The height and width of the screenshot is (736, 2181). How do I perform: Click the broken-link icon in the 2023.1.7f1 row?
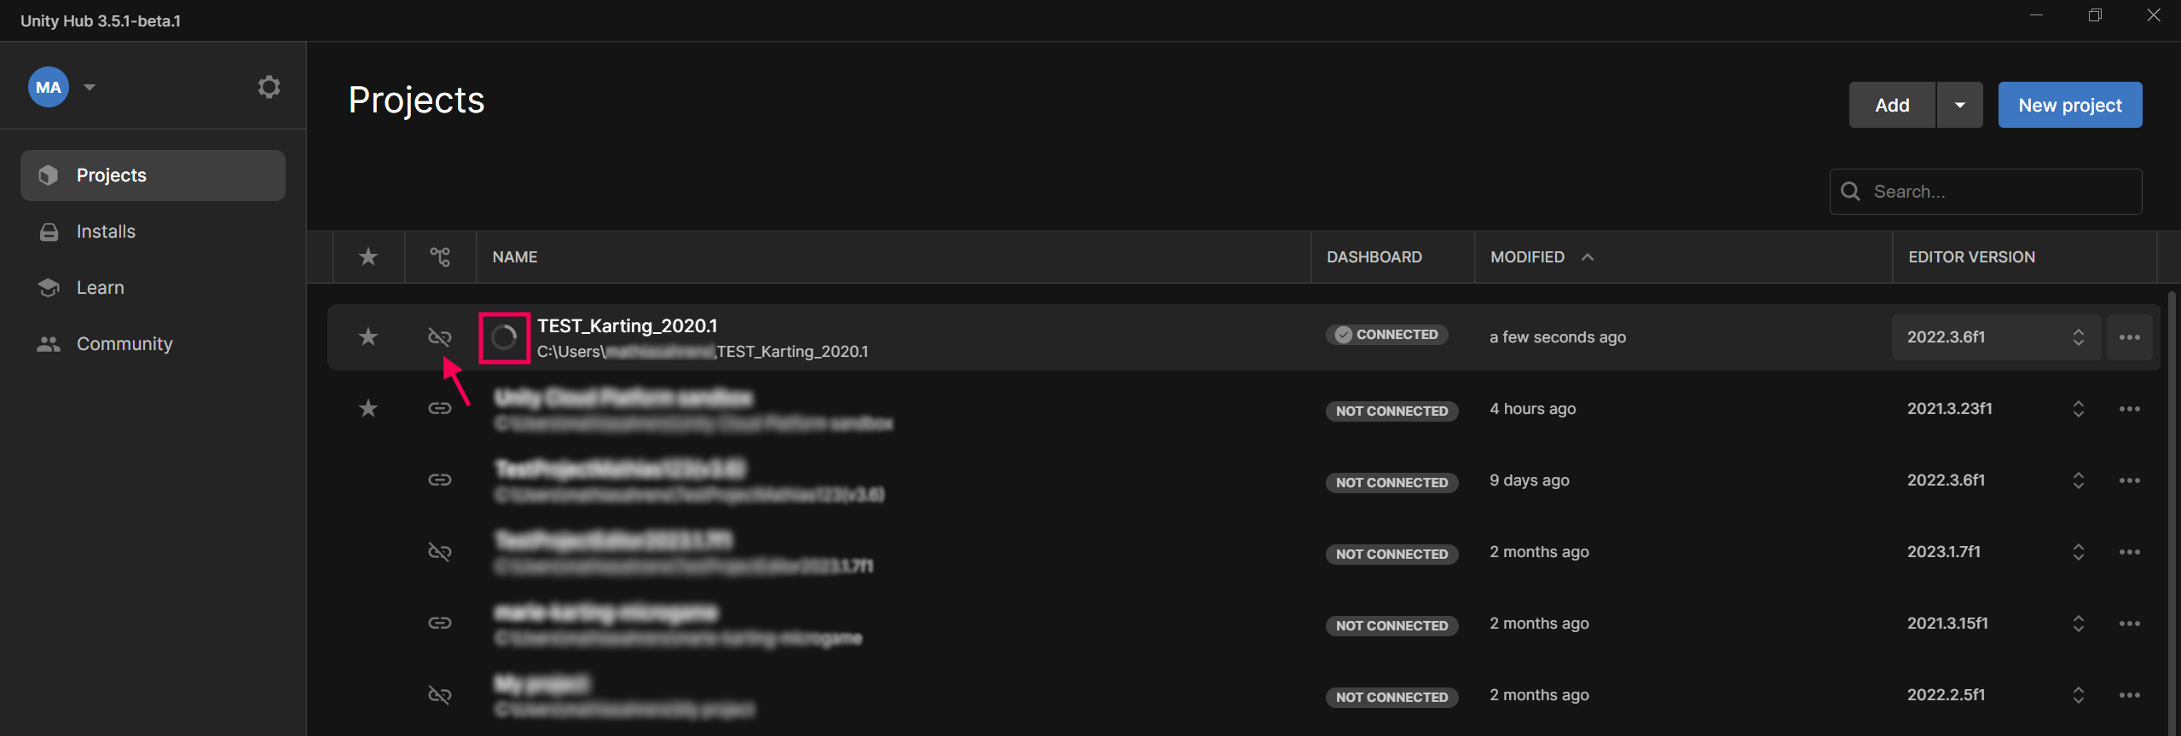(x=440, y=552)
